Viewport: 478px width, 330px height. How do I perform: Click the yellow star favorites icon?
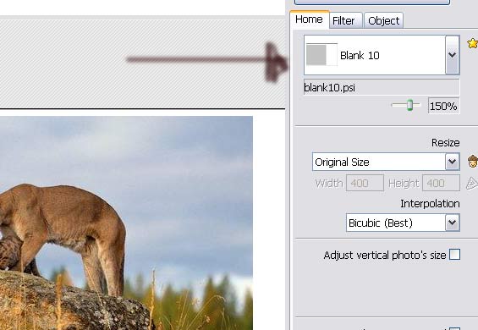coord(473,43)
